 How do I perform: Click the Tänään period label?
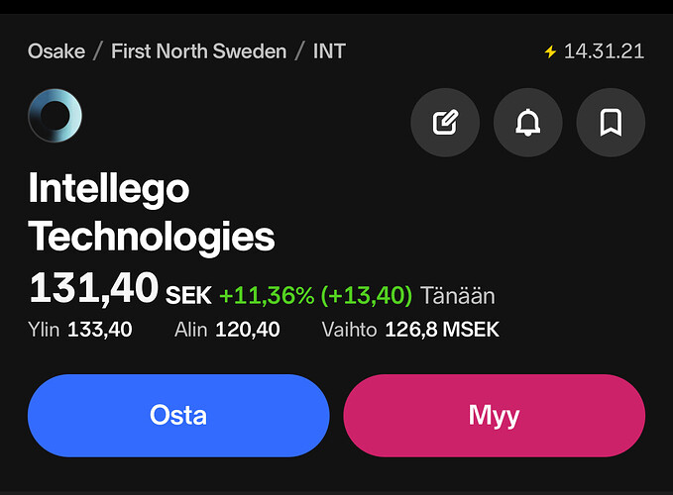coord(457,295)
